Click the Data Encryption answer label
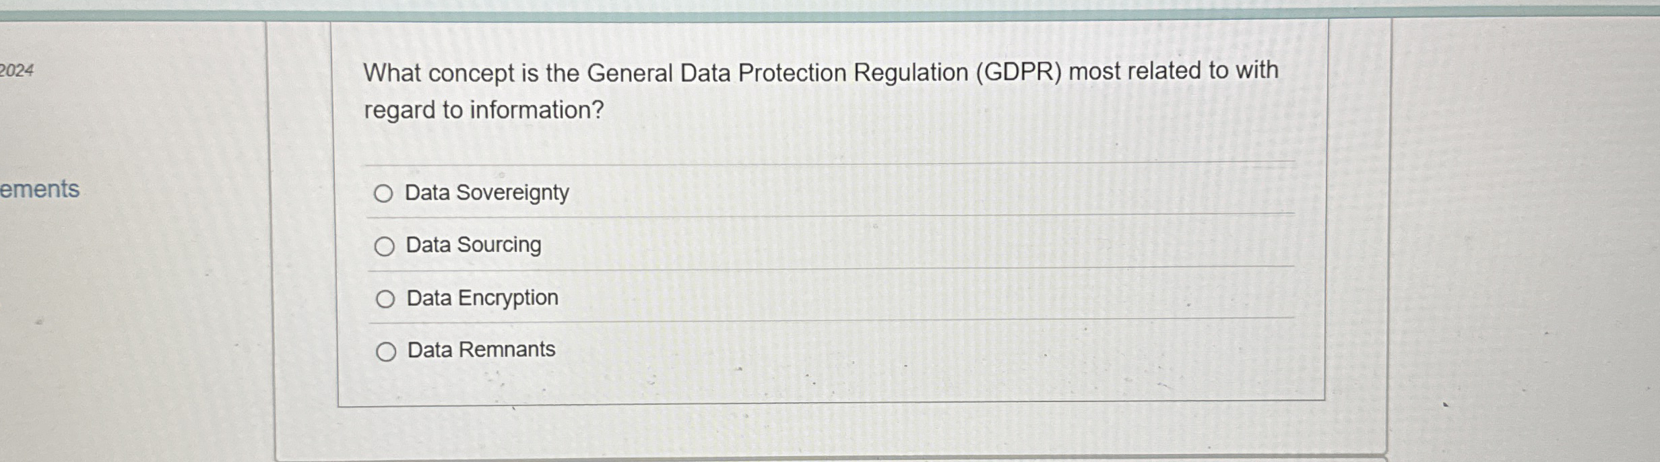Image resolution: width=1660 pixels, height=462 pixels. click(x=480, y=297)
